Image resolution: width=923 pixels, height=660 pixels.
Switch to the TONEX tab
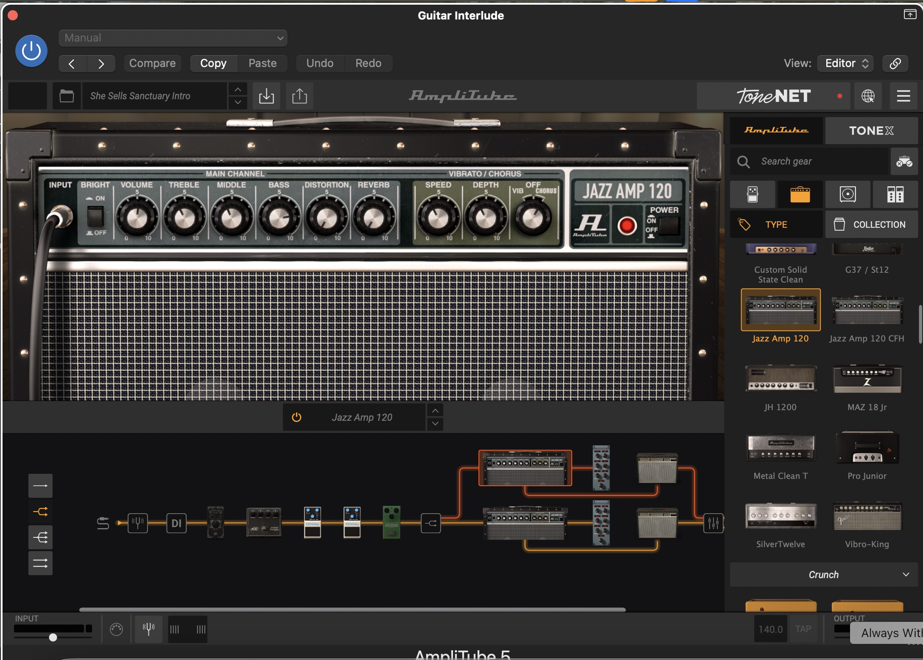871,130
